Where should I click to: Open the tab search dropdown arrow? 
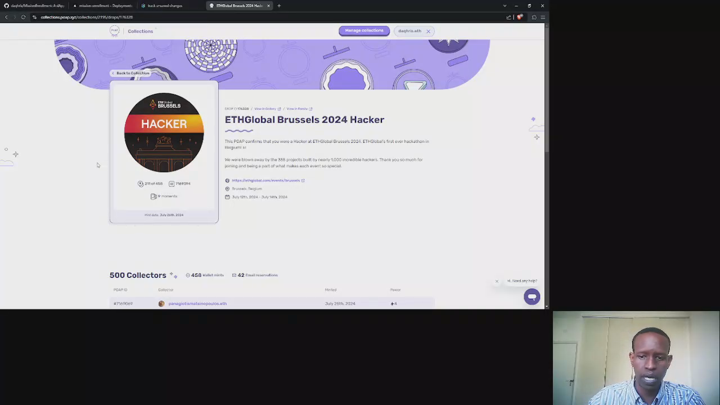pyautogui.click(x=505, y=6)
